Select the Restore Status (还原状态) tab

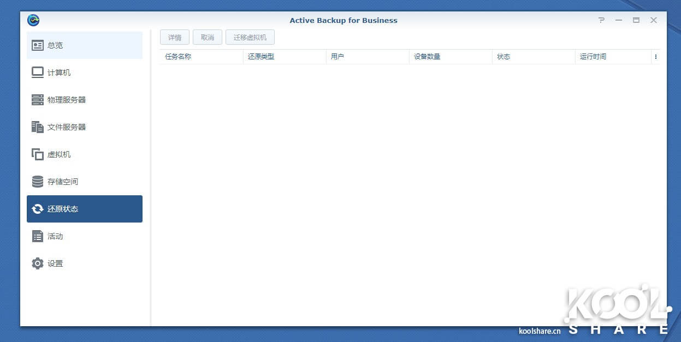click(x=85, y=209)
